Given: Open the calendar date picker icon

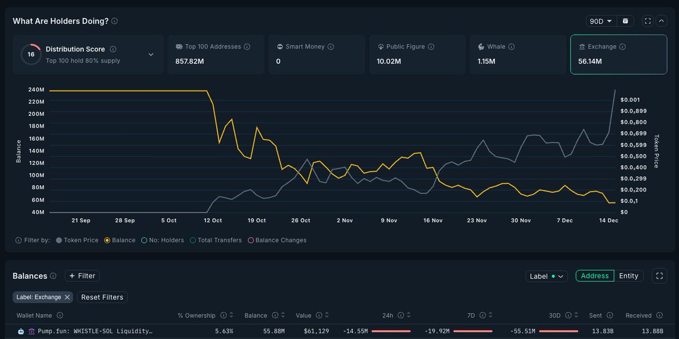Looking at the screenshot, I should click(625, 20).
